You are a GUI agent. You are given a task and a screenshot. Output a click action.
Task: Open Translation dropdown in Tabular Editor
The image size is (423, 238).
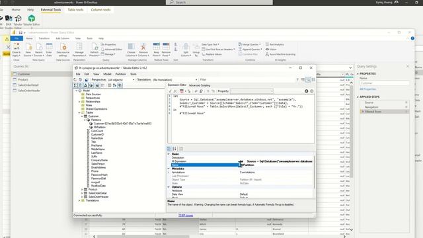[x=174, y=80]
